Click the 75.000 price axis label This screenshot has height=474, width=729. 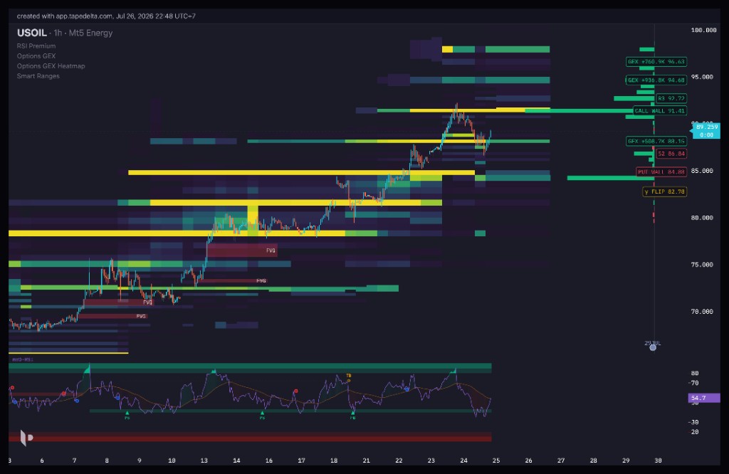click(x=701, y=265)
